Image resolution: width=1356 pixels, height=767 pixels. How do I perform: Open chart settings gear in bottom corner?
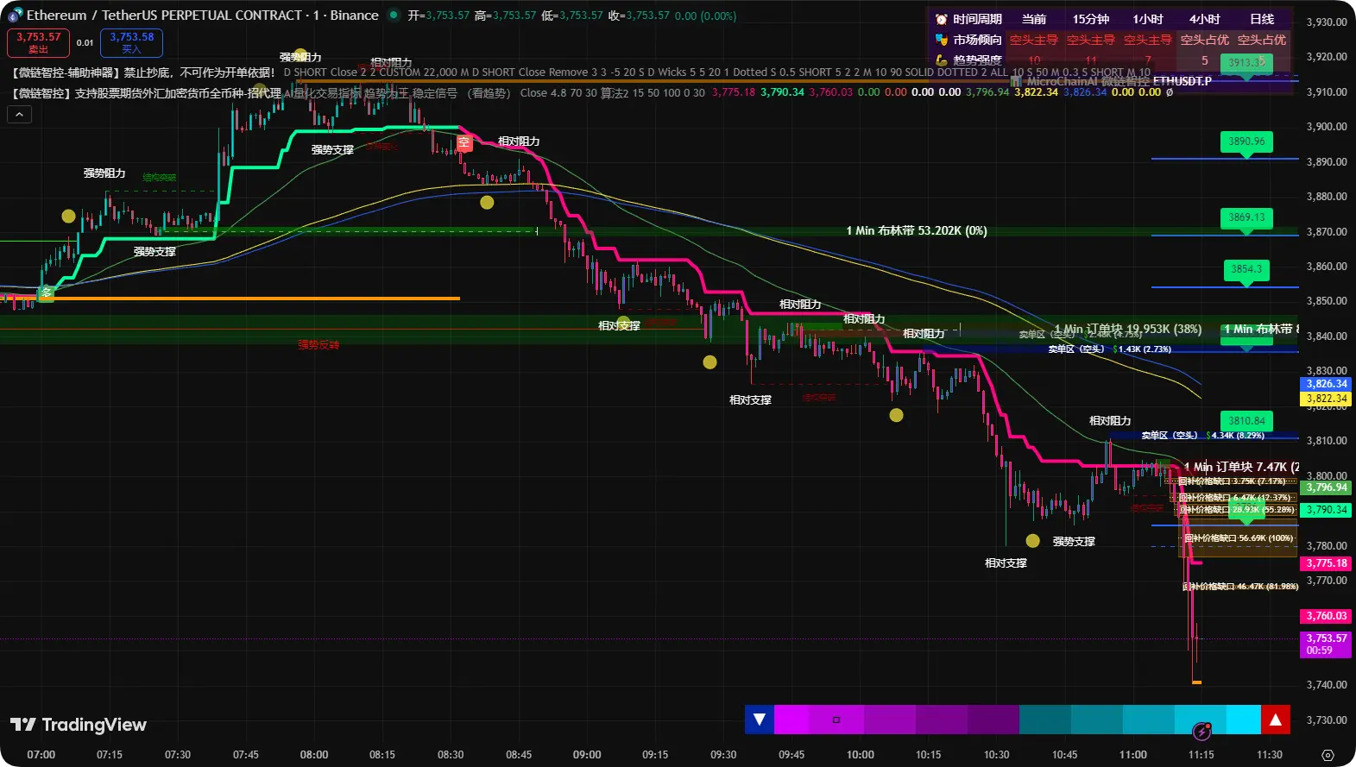pos(1328,755)
